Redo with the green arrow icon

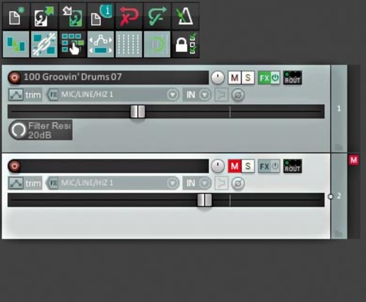click(157, 16)
